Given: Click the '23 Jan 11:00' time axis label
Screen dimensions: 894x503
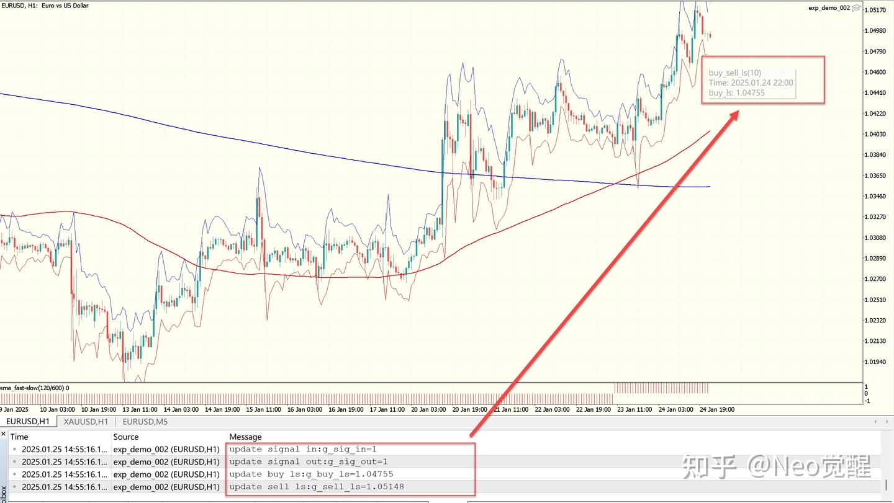Looking at the screenshot, I should coord(634,409).
